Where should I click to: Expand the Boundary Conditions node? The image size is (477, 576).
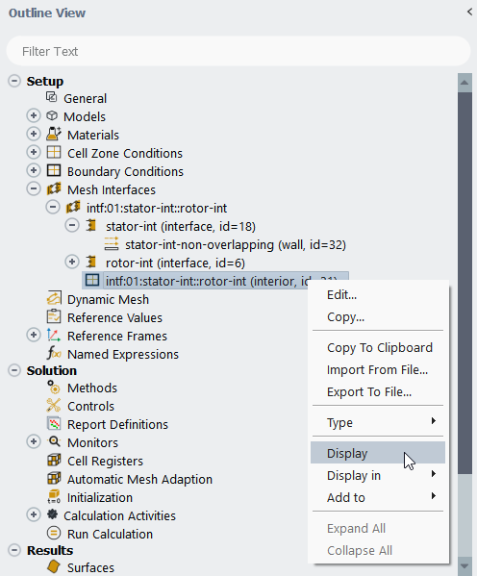point(34,170)
